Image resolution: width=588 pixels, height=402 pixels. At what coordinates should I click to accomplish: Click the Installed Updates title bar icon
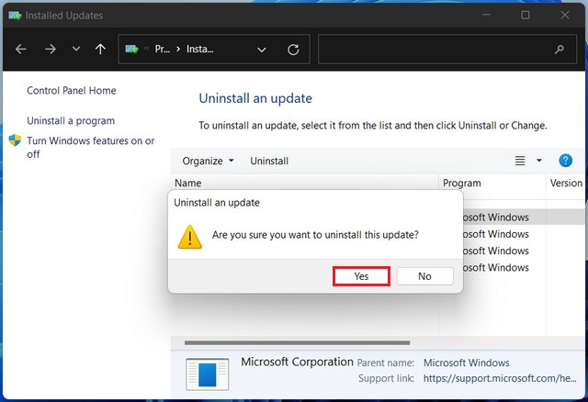tap(15, 16)
